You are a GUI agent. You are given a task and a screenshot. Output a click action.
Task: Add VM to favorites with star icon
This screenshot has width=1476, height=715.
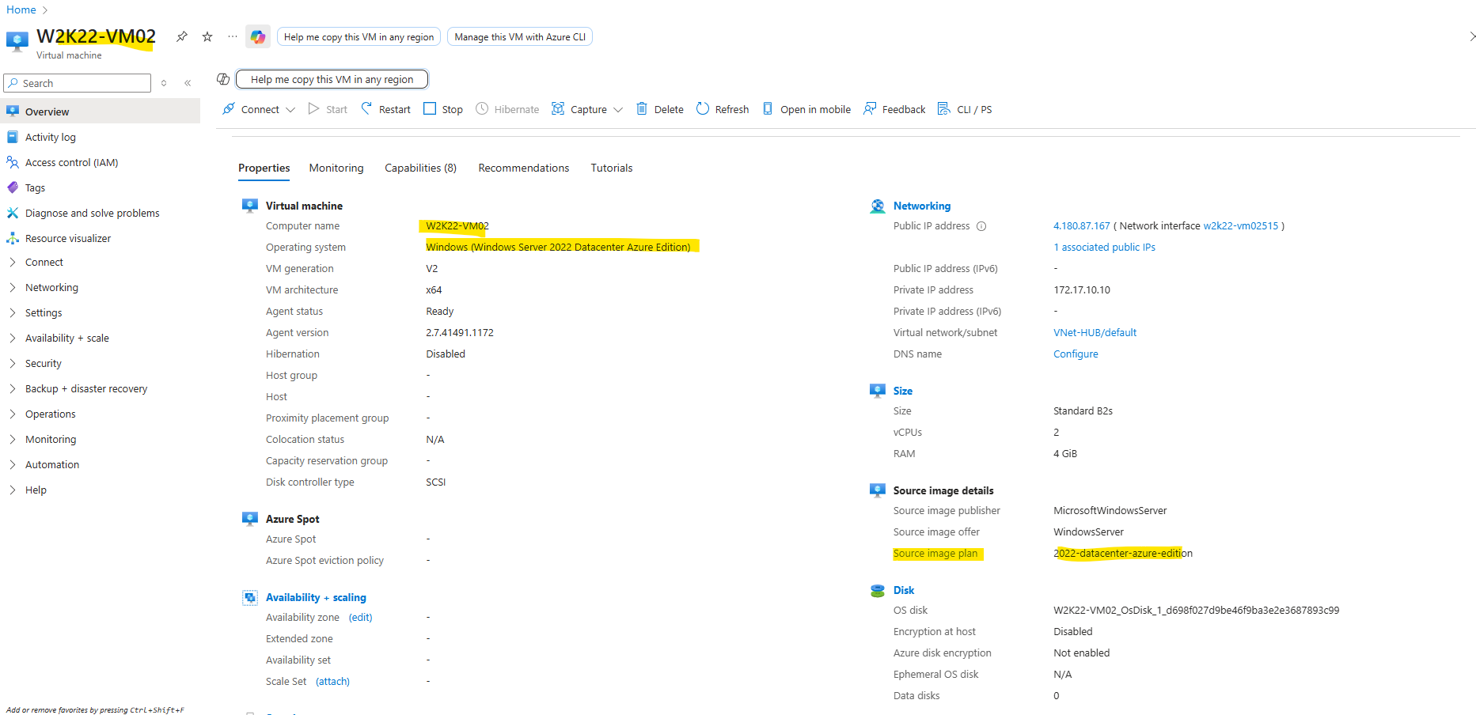(x=207, y=36)
